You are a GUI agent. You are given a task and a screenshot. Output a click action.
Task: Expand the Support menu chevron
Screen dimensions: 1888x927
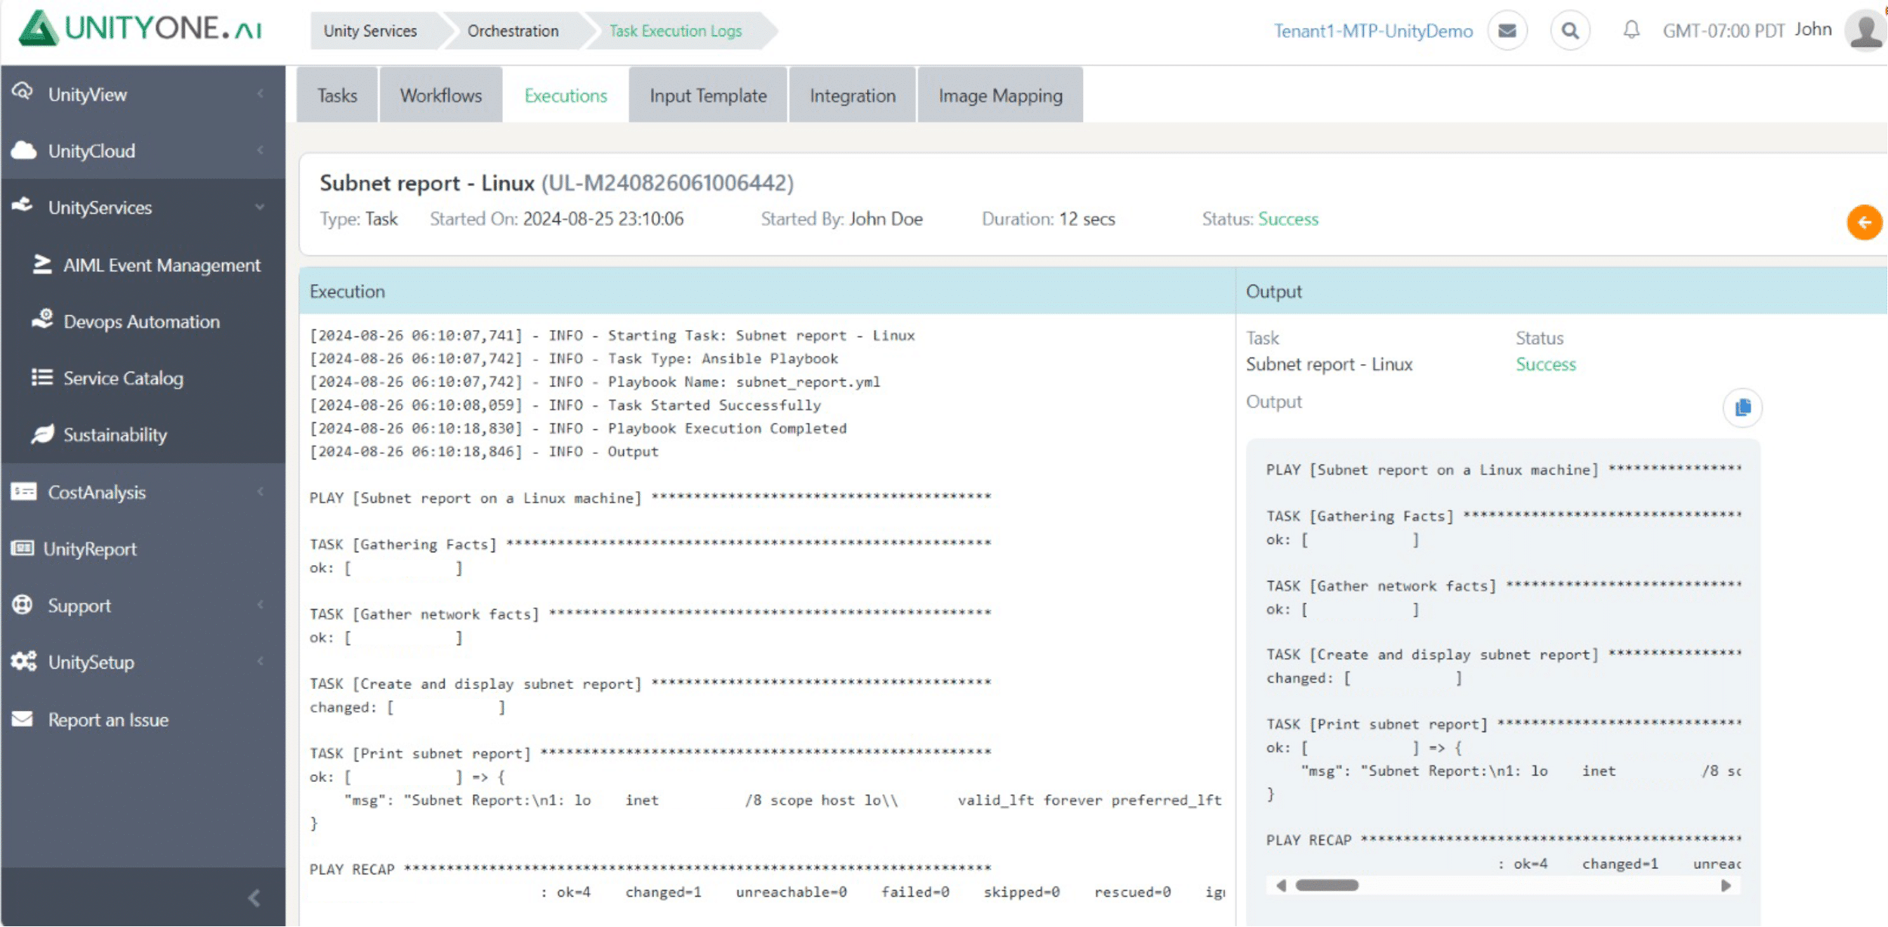click(261, 605)
